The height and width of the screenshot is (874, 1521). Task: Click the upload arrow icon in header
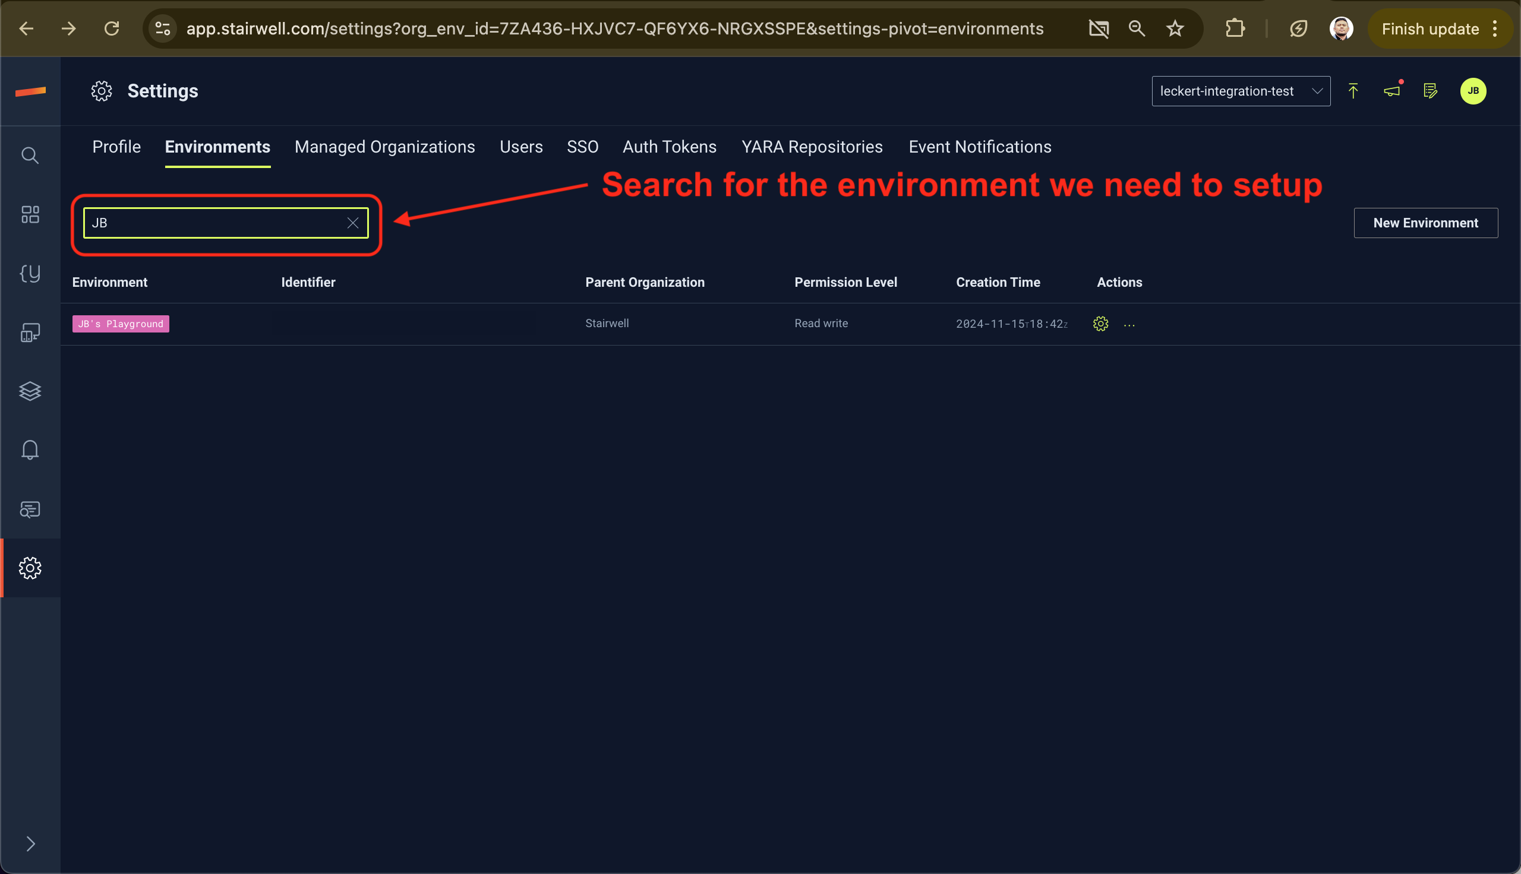click(1353, 91)
